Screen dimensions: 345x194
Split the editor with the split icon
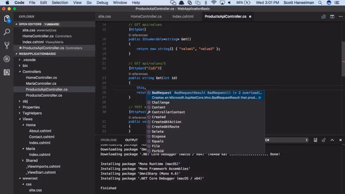coord(332,17)
